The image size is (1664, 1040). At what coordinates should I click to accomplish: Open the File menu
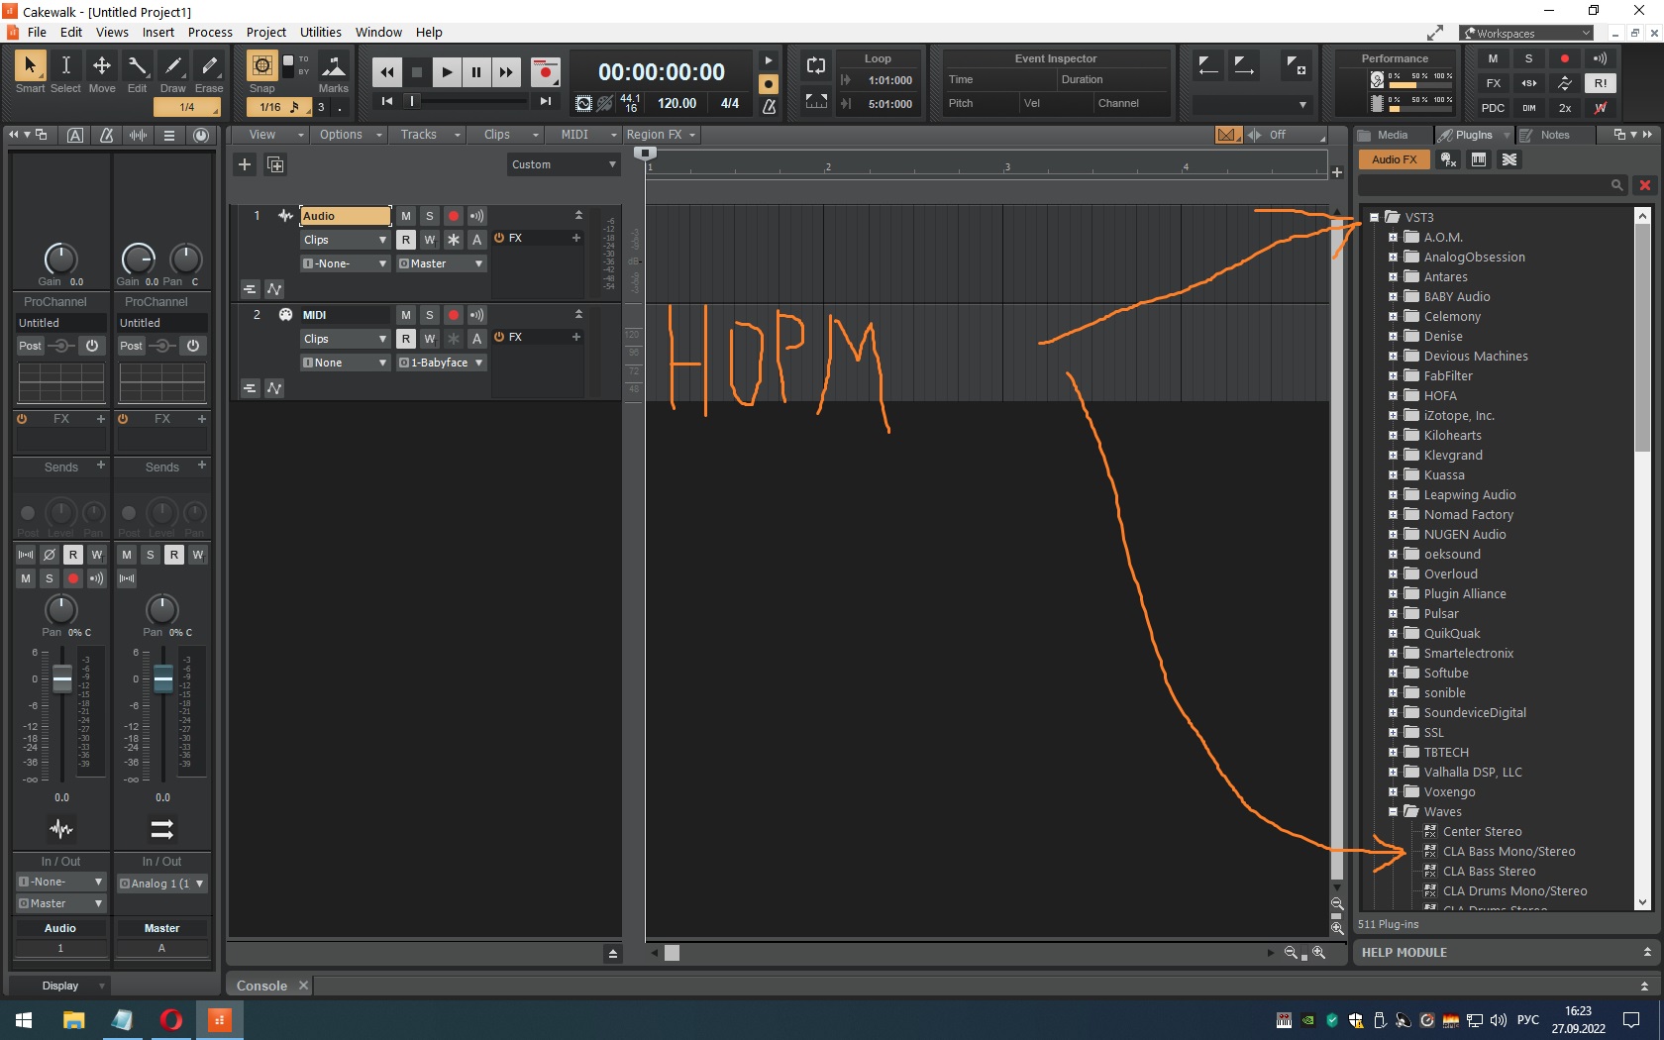[38, 32]
